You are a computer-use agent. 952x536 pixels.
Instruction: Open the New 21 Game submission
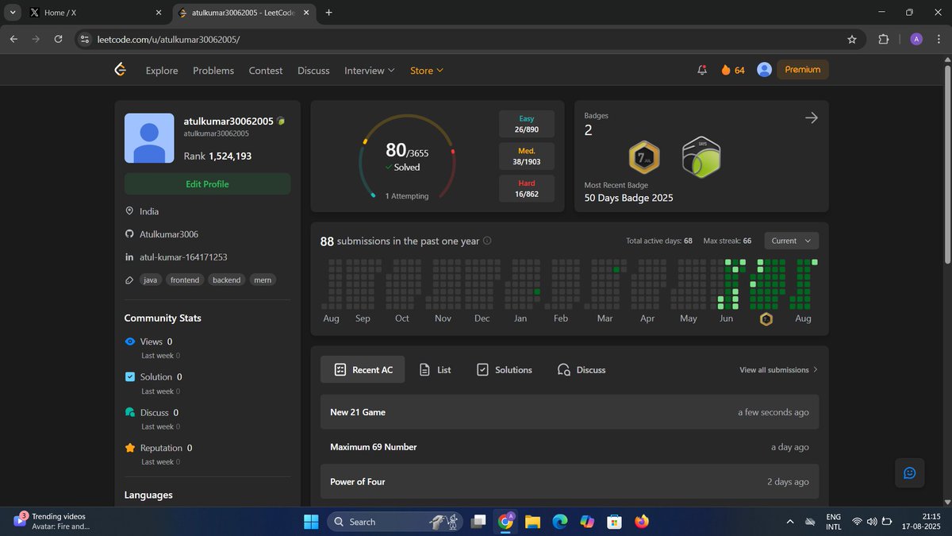[x=570, y=412]
